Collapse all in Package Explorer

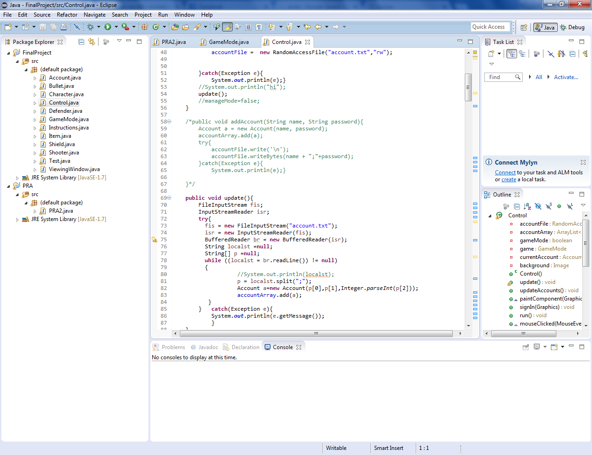click(81, 42)
